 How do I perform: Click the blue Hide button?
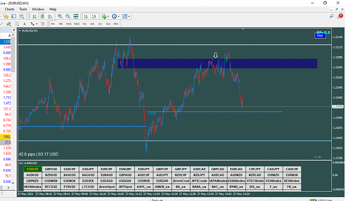click(x=320, y=36)
